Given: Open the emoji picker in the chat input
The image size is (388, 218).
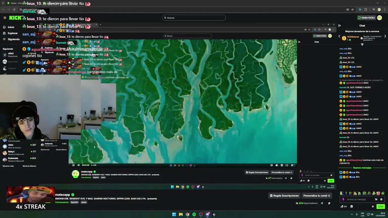Looking at the screenshot, I should tap(381, 199).
